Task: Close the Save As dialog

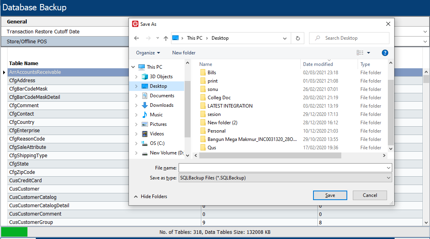Action: click(x=388, y=24)
